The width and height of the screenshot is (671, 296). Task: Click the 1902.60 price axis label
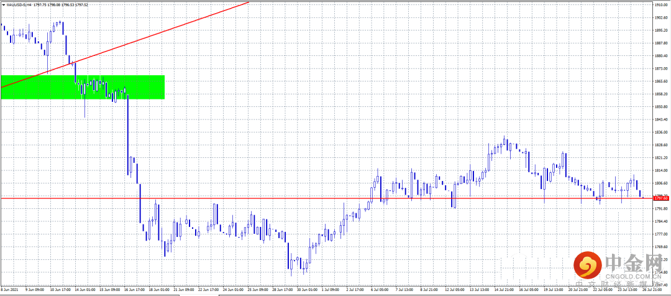(662, 17)
